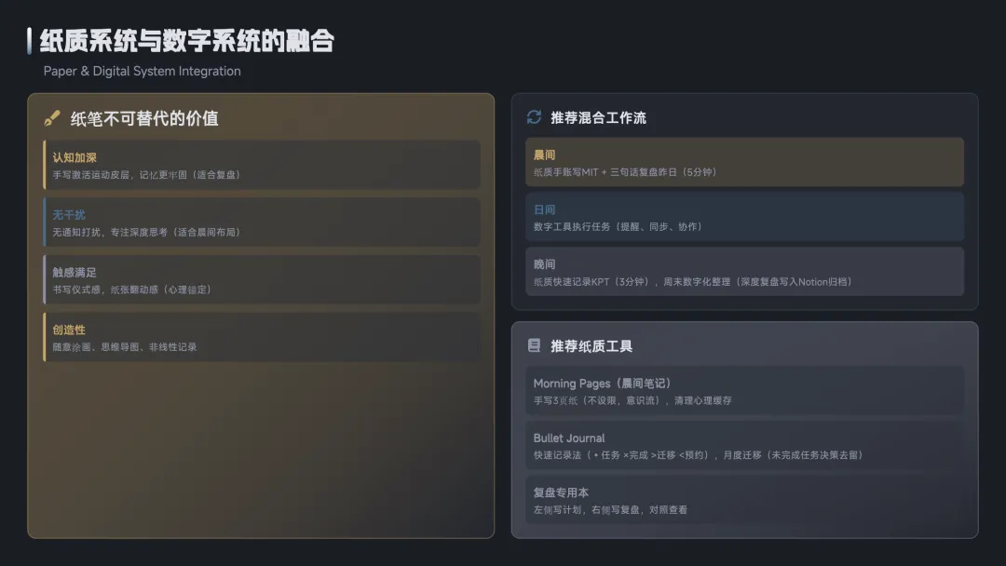Open the Morning Pages tool entry
Viewport: 1006px width, 566px height.
(x=744, y=390)
